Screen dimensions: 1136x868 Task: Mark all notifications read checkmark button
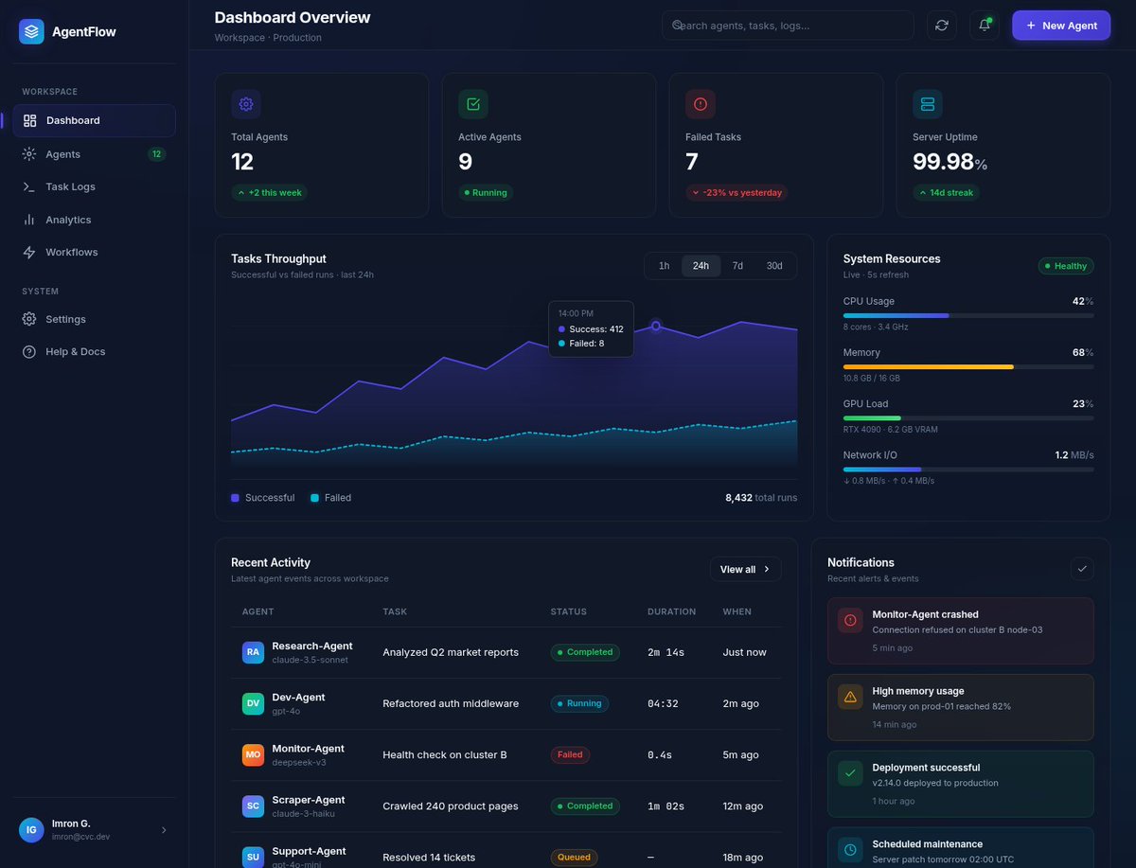point(1083,569)
